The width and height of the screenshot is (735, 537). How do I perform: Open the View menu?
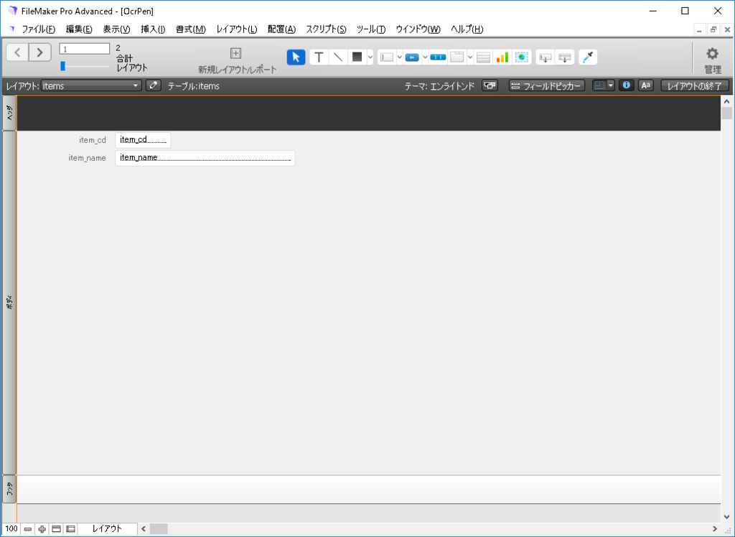(116, 29)
